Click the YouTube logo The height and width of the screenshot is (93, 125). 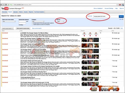click(5, 8)
